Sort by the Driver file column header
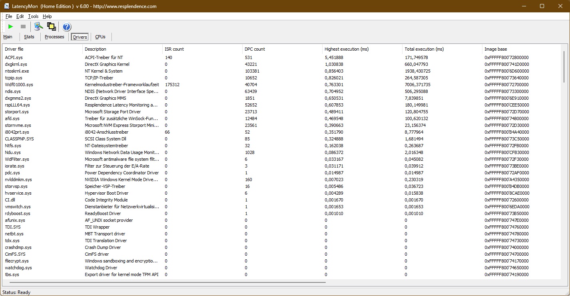 click(43, 49)
